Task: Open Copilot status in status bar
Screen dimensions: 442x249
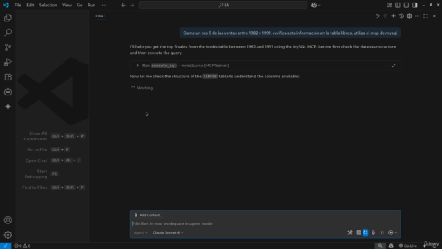Action: click(x=391, y=246)
